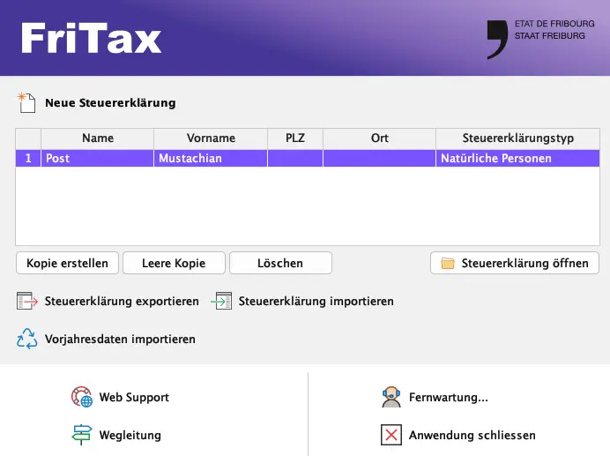The width and height of the screenshot is (610, 456).
Task: Click the FriTax title logo
Action: click(x=91, y=38)
